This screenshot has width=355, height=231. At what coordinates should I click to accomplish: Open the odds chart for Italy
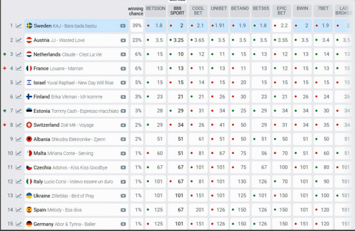pos(18,181)
